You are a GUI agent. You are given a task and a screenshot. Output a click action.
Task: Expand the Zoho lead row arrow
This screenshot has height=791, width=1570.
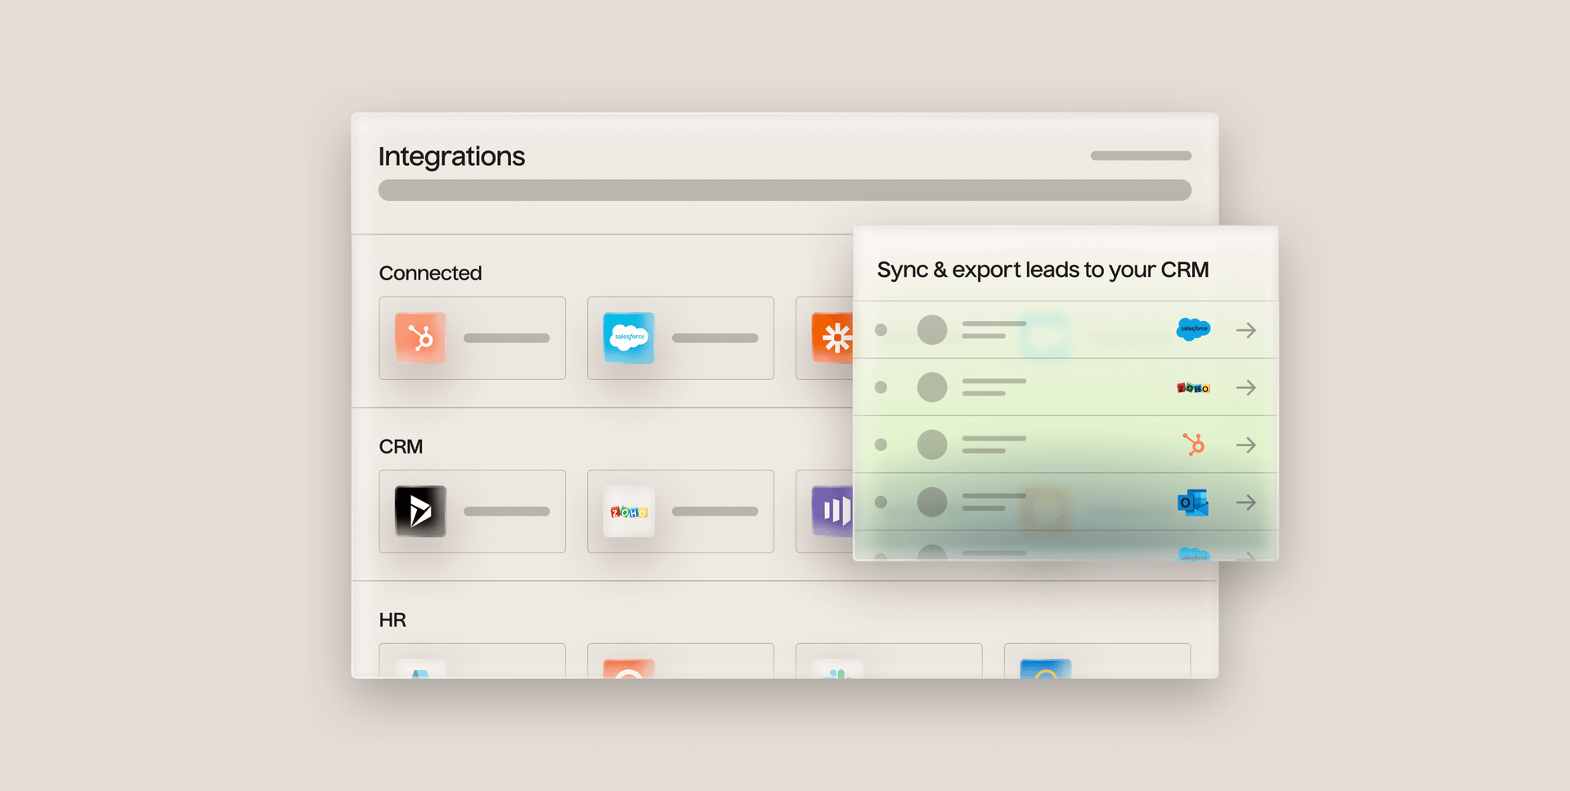(1245, 387)
